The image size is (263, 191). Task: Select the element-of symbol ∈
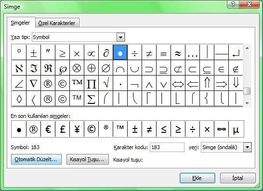221,68
